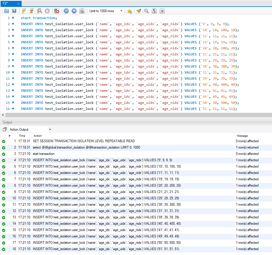Screen dimensions: 272x255
Task: Click the output panel icon beside Action Output
Action: point(5,129)
